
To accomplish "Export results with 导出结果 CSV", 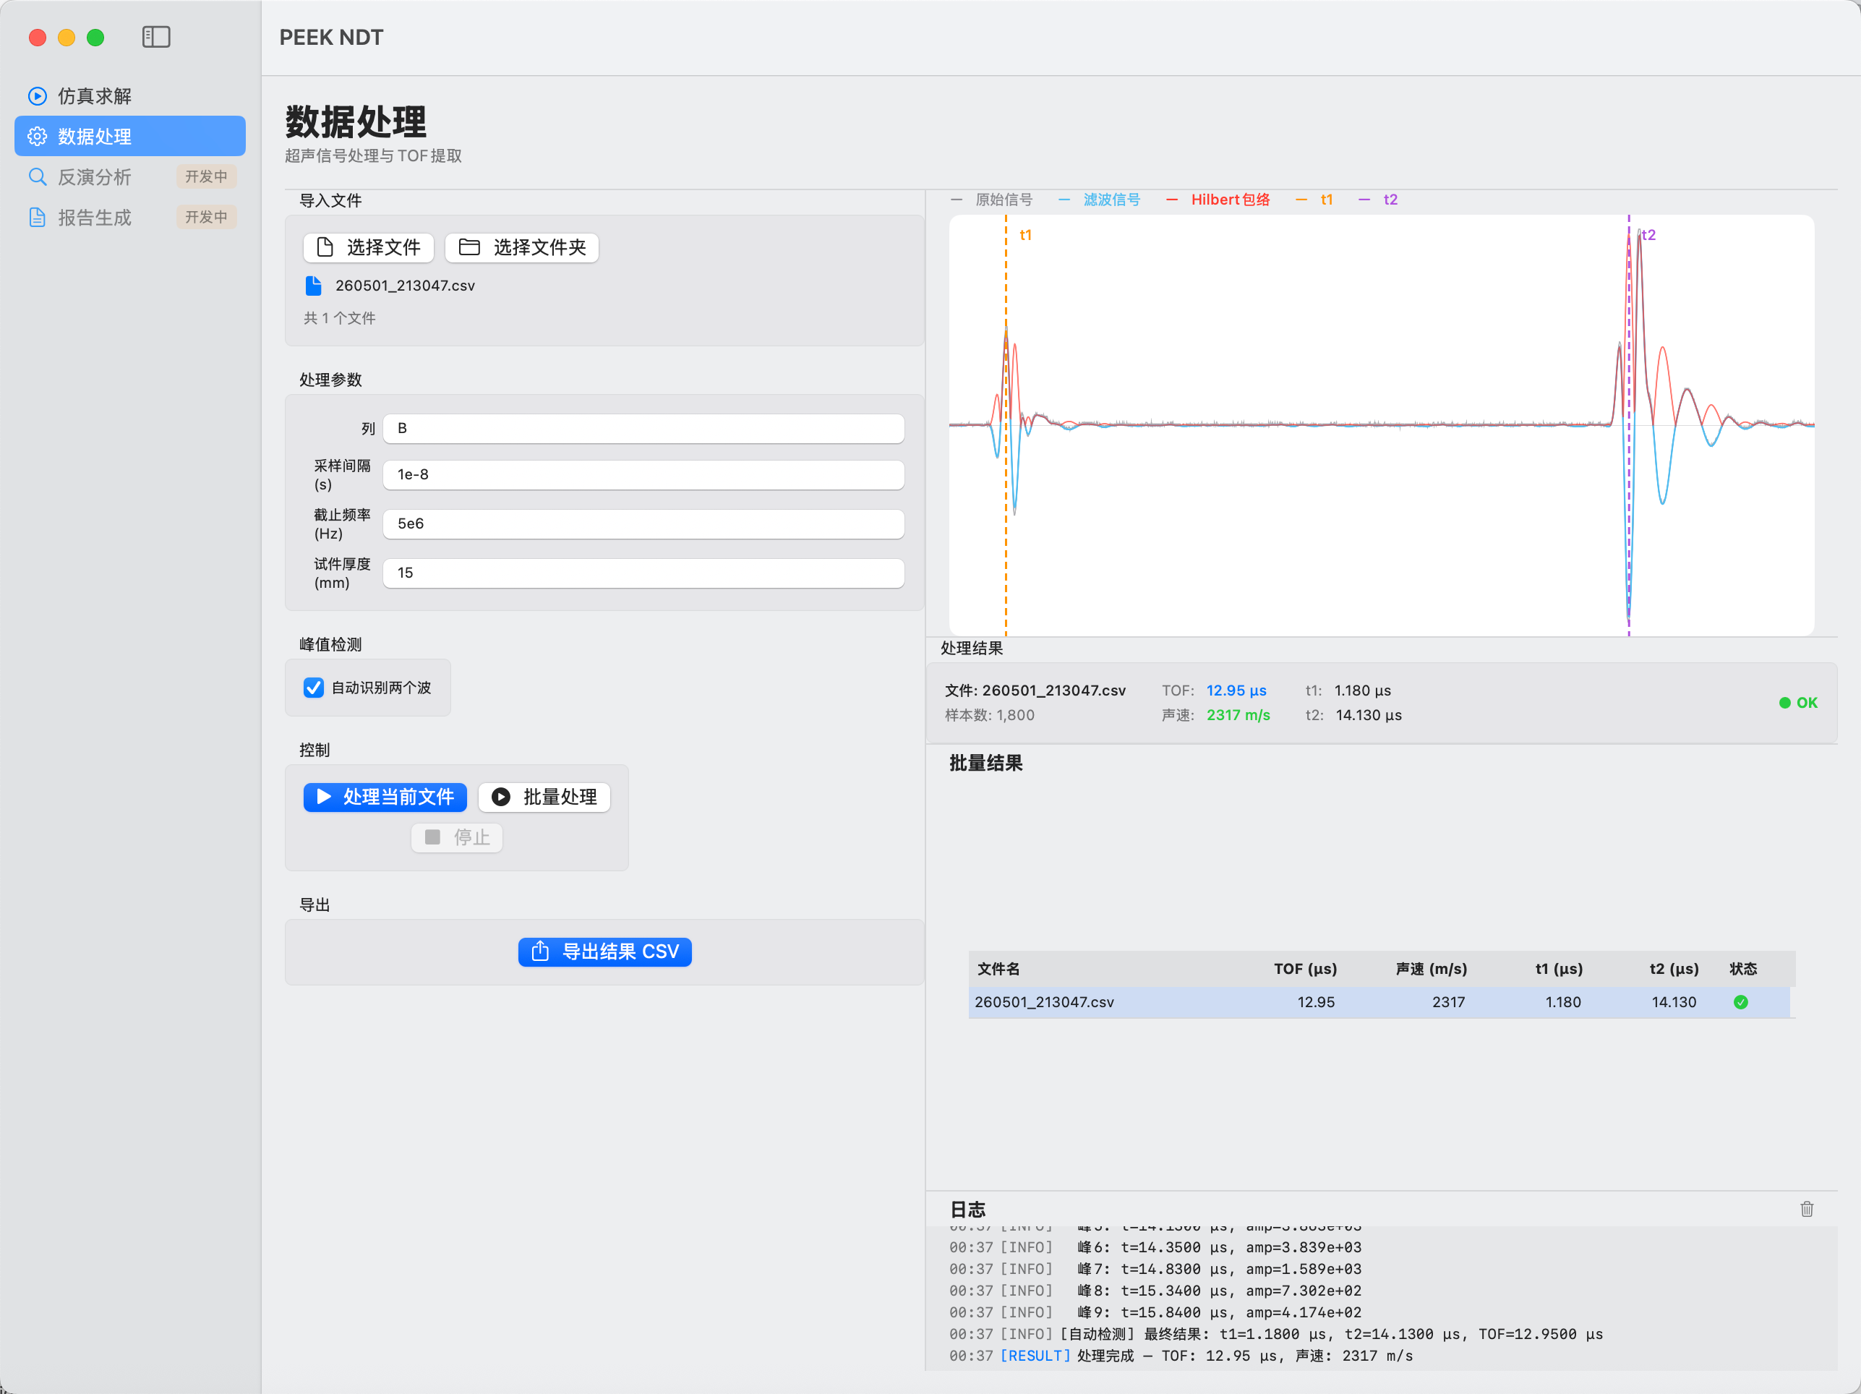I will [x=605, y=952].
